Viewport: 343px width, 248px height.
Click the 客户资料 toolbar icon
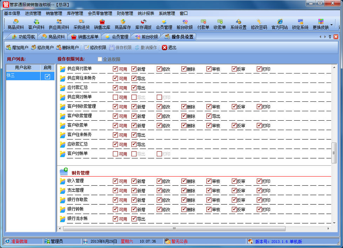(x=36, y=24)
